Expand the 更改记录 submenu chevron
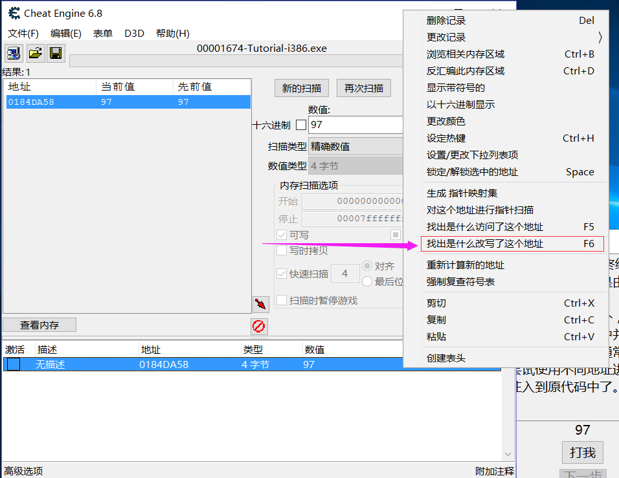This screenshot has width=619, height=478. pyautogui.click(x=600, y=38)
